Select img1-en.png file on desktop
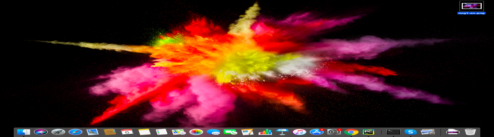 coord(471,8)
